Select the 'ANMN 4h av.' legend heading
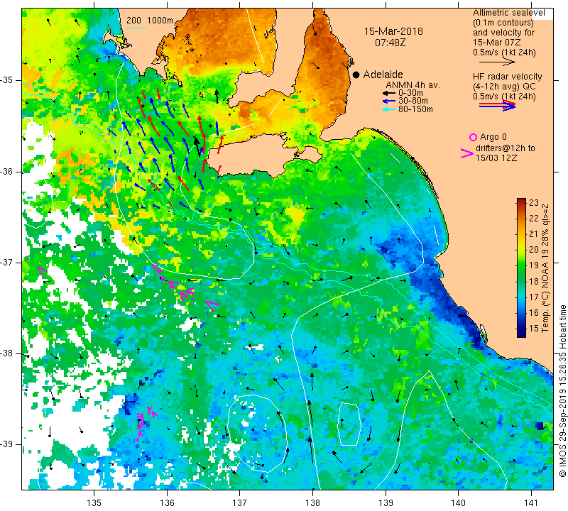Viewport: 568px width, 511px height. coord(413,85)
